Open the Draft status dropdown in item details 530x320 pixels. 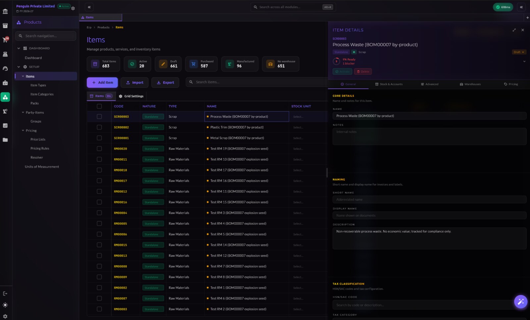coord(519,52)
